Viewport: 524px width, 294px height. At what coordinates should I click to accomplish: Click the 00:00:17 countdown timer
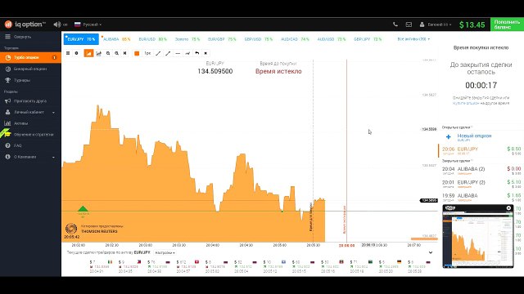pos(481,85)
